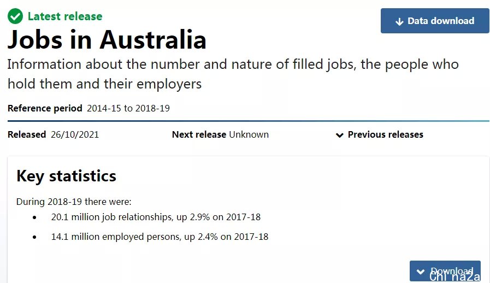Click the description paragraph about filled jobs
This screenshot has width=490, height=283.
coord(233,74)
